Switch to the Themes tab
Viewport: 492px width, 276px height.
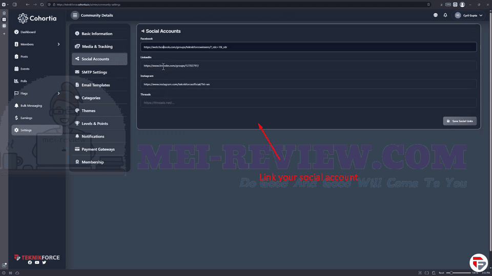[99, 110]
